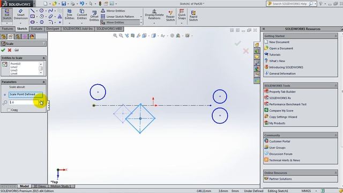Collapse the Parameters section

pos(43,82)
